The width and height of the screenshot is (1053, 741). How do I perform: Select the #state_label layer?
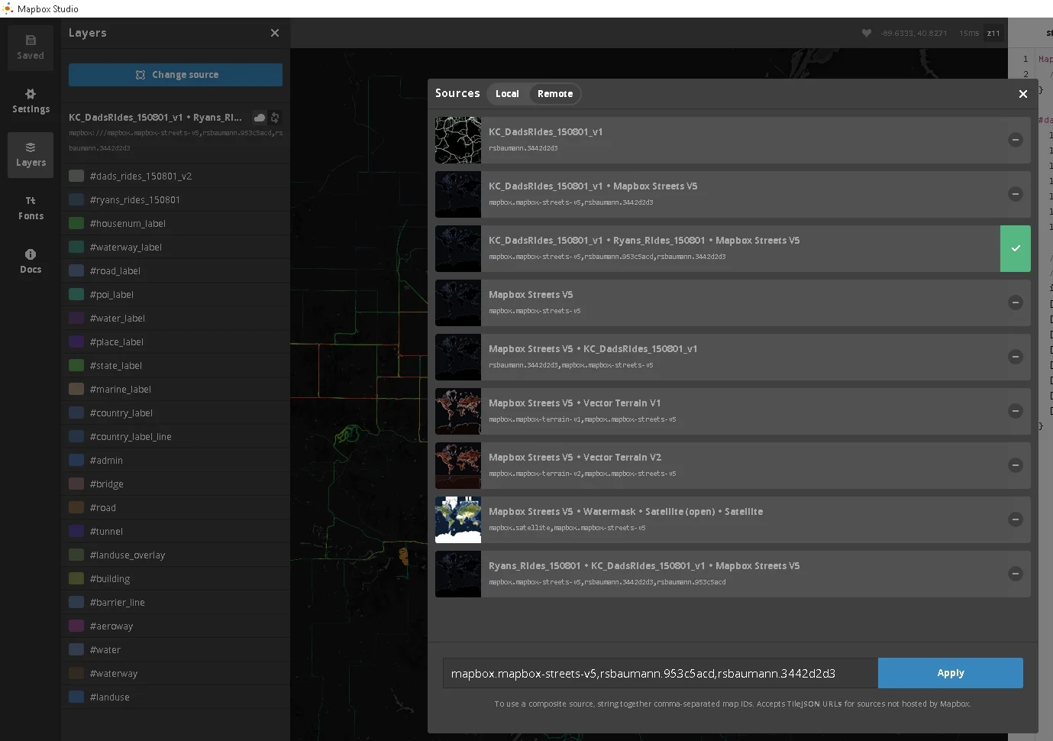point(176,365)
